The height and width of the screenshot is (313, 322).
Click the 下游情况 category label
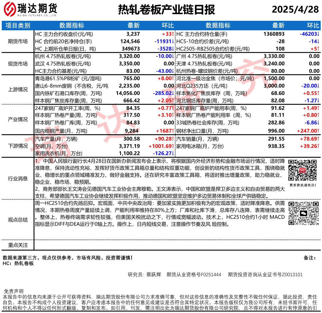(18, 146)
